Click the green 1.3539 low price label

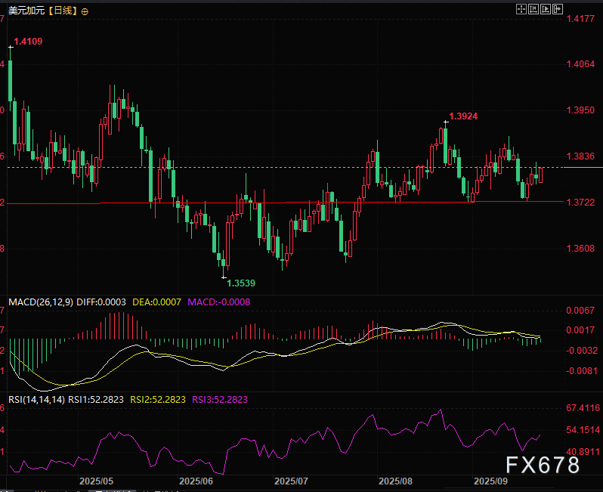click(x=241, y=283)
